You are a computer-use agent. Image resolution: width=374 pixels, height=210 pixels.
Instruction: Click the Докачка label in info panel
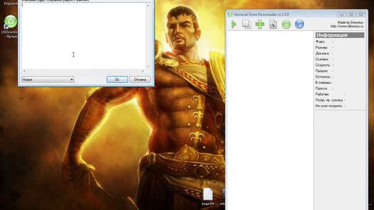[x=322, y=53]
